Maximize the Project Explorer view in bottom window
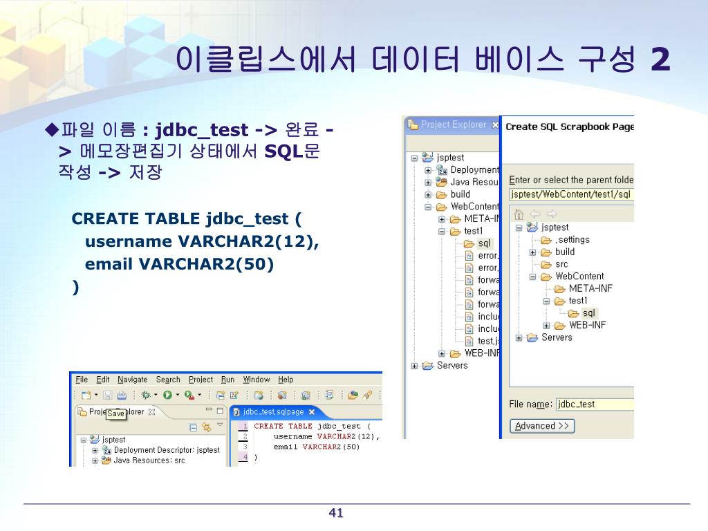This screenshot has height=531, width=708. (x=220, y=411)
